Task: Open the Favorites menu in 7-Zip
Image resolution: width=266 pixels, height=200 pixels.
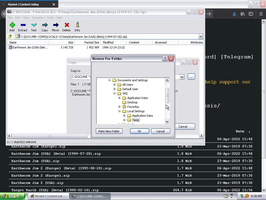Action: [38, 18]
